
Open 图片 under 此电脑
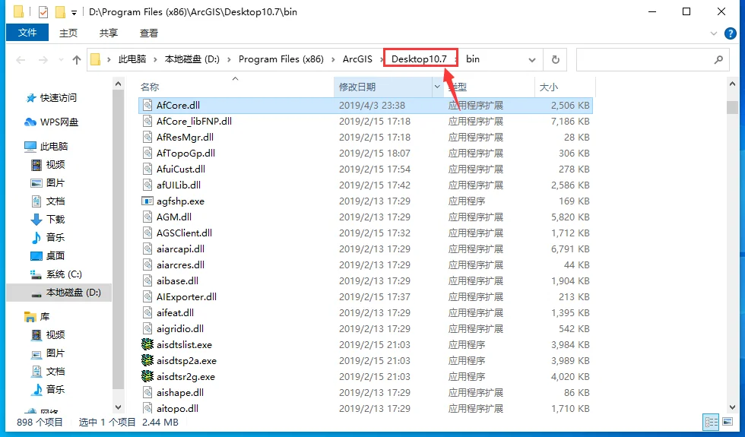tap(48, 183)
